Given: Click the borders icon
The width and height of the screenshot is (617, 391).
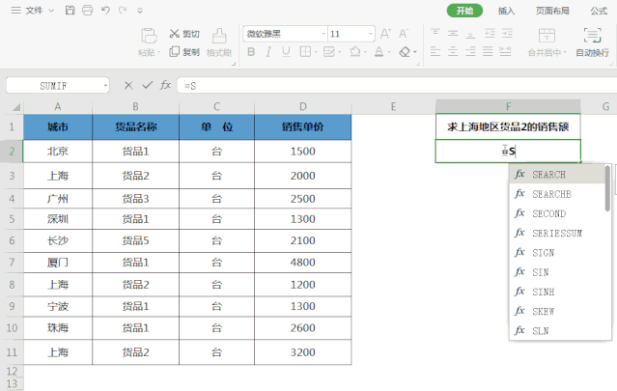Looking at the screenshot, I should click(x=305, y=51).
